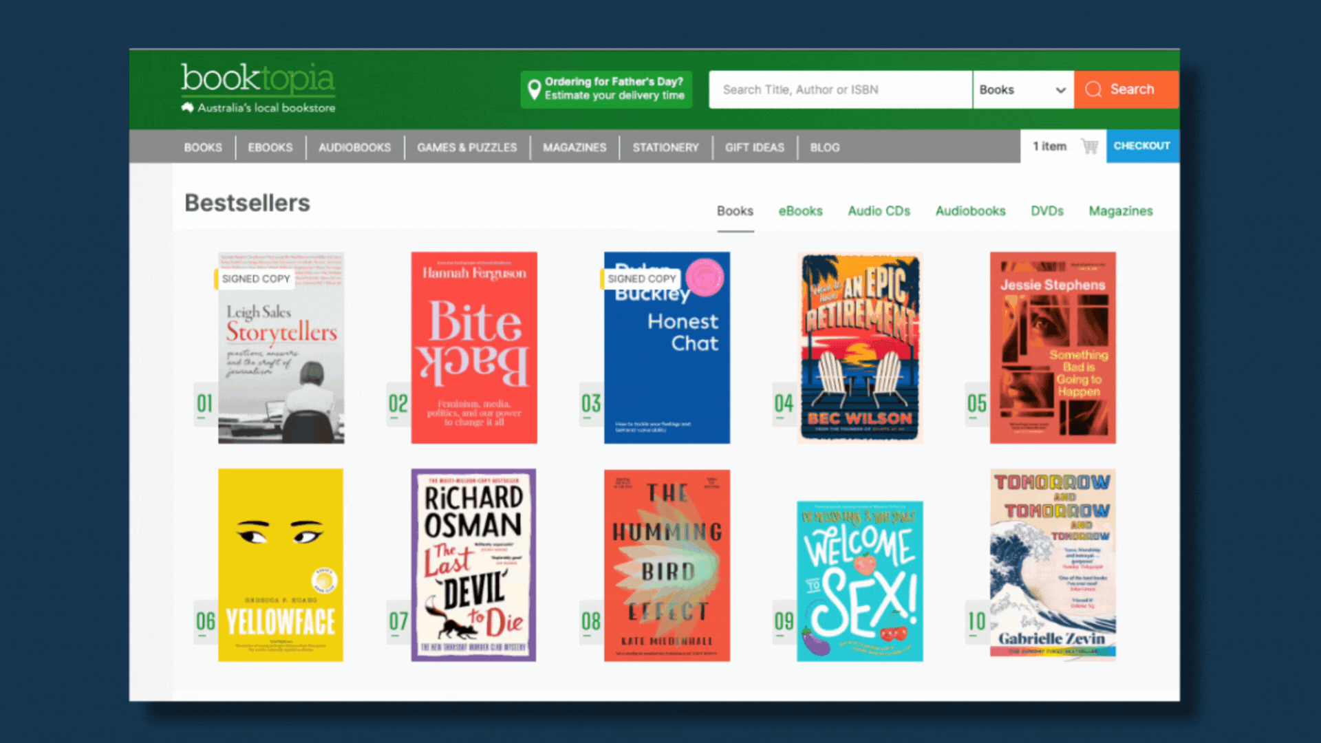This screenshot has height=743, width=1321.
Task: Click rank number 08 beside Hummingbird Effect
Action: (x=590, y=622)
